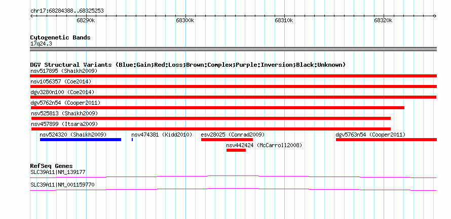Select the red loss bar for nsv517895
The height and width of the screenshot is (219, 451).
233,76
